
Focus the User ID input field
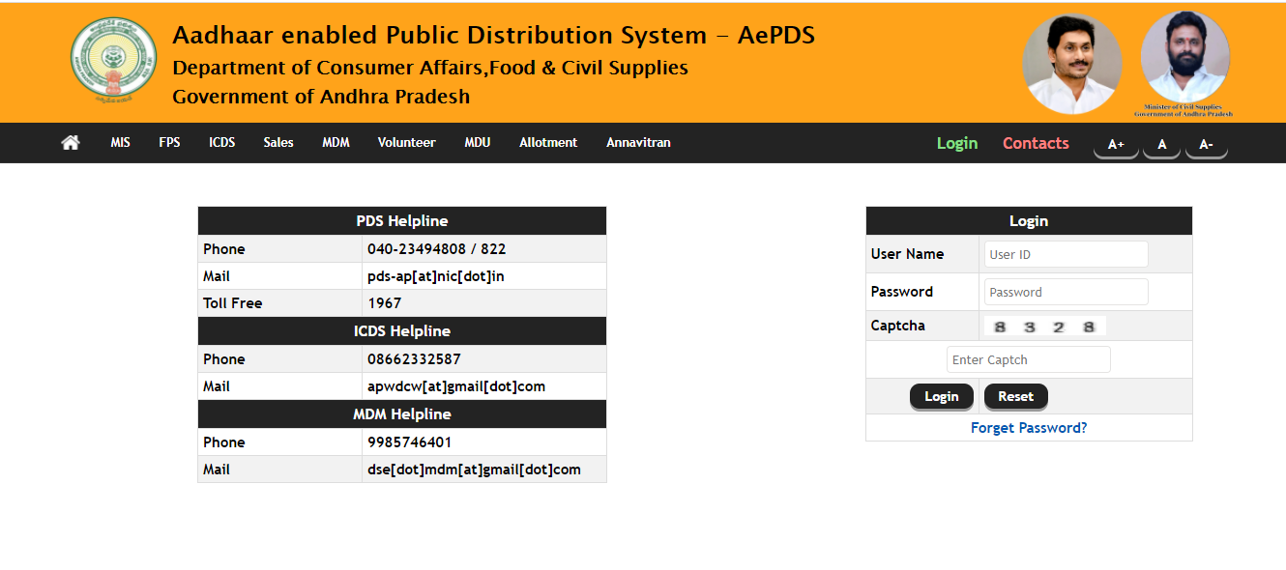coord(1066,254)
